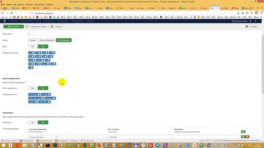Set Дата to Нет
Screen dimensions: 264x148
(33, 46)
